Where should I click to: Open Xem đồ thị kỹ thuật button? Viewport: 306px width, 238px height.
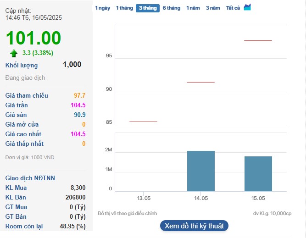point(194,226)
